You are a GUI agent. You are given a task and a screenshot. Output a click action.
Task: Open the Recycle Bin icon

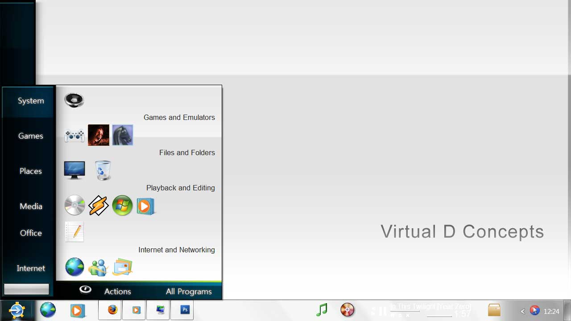click(x=103, y=170)
